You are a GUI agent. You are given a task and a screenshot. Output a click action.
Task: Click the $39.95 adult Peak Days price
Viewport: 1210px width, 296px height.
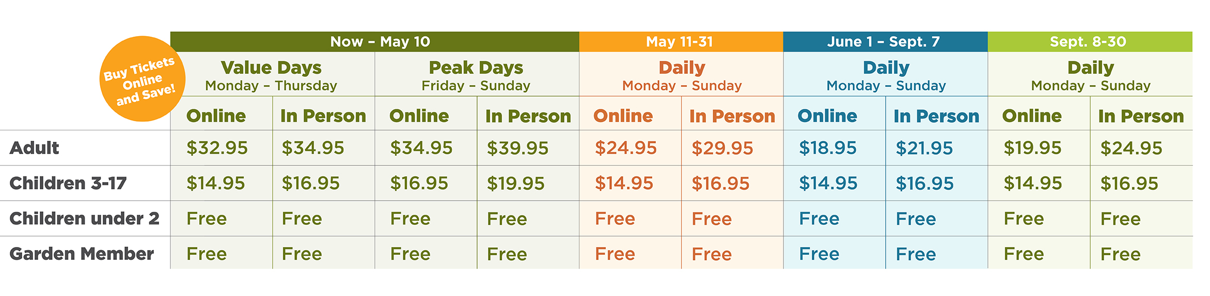[517, 149]
